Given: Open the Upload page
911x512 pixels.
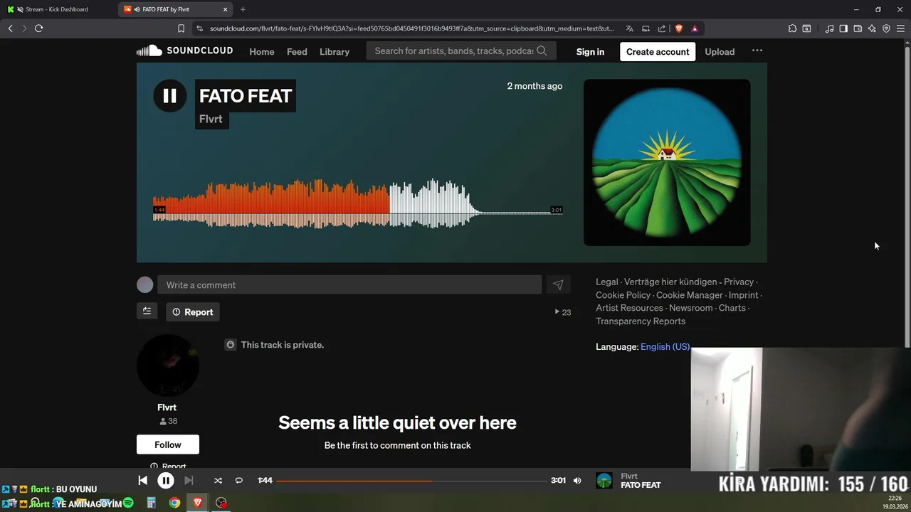Looking at the screenshot, I should point(720,51).
